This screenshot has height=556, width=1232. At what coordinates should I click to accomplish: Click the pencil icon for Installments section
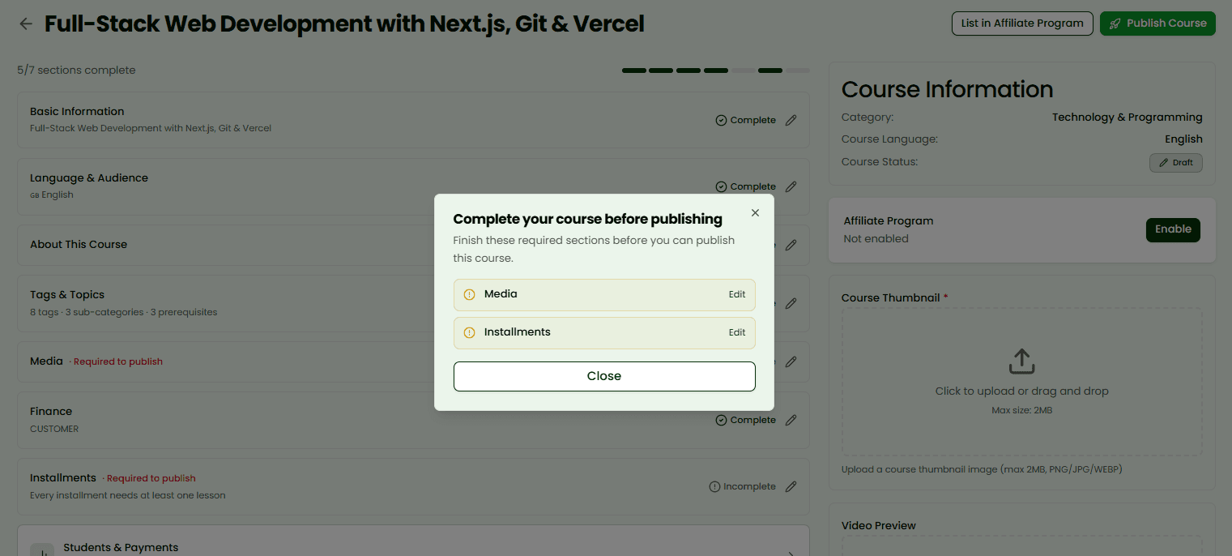click(791, 486)
